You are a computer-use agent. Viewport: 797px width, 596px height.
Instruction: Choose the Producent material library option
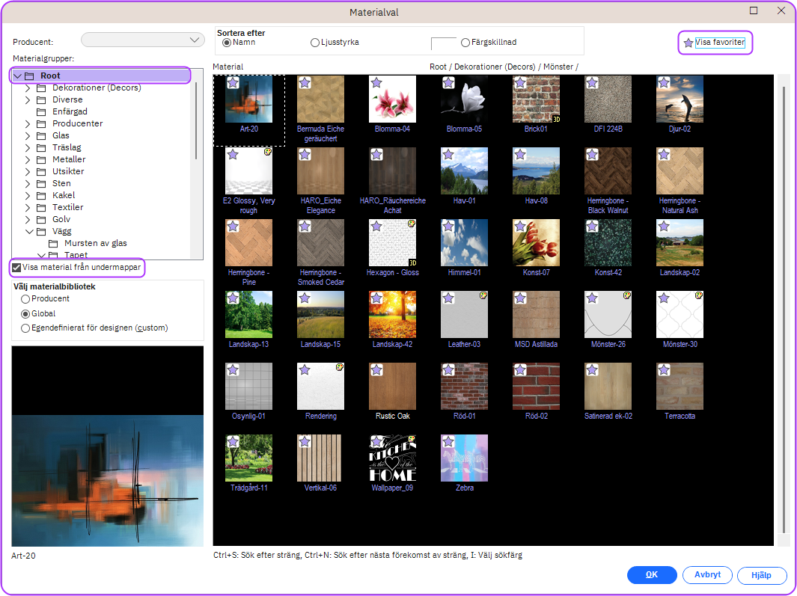(26, 299)
